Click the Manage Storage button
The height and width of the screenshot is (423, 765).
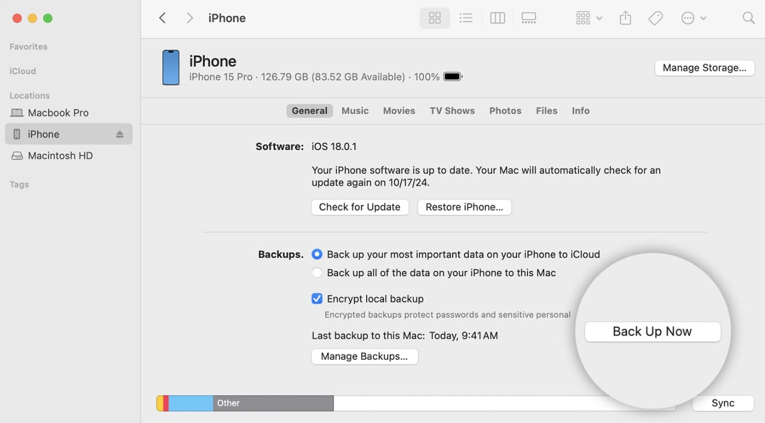pyautogui.click(x=704, y=68)
